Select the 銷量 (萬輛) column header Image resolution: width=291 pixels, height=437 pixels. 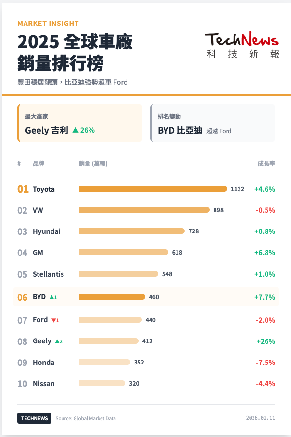pyautogui.click(x=93, y=164)
